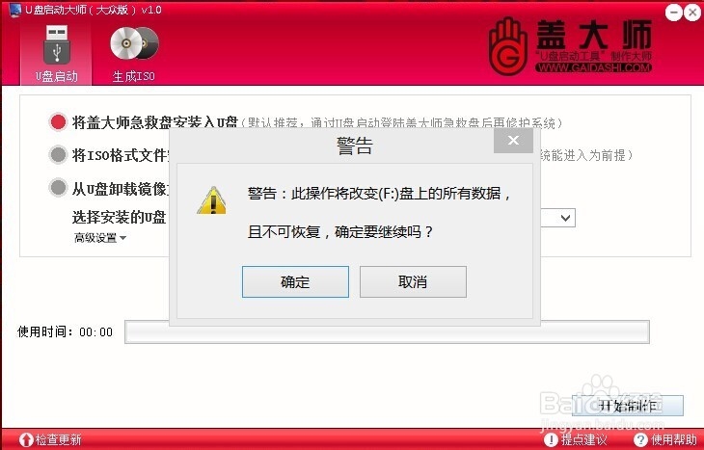Click the 提点建议 exclamation icon

(551, 439)
